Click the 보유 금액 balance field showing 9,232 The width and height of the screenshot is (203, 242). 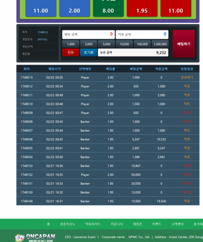pos(133,52)
